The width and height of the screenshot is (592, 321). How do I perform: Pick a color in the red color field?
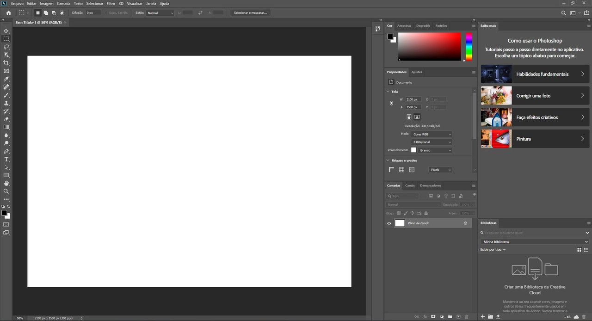click(430, 46)
